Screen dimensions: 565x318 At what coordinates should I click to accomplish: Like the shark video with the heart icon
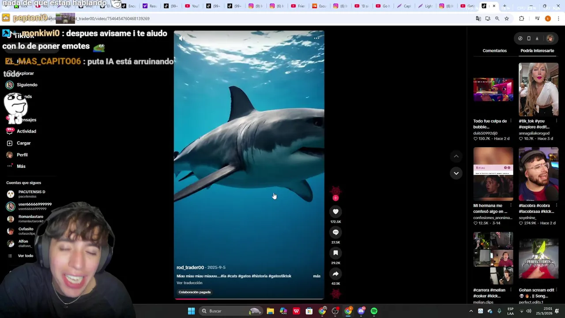click(335, 212)
